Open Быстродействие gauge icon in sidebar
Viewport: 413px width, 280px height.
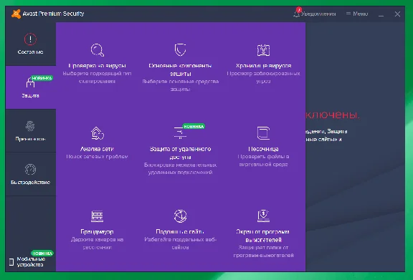click(x=30, y=170)
